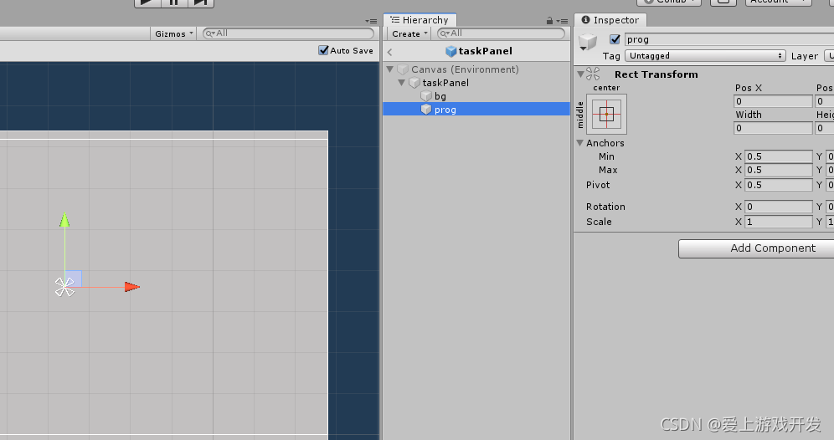Click the Canvas (Environment) cube icon
Viewport: 834px width, 440px height.
[x=403, y=69]
